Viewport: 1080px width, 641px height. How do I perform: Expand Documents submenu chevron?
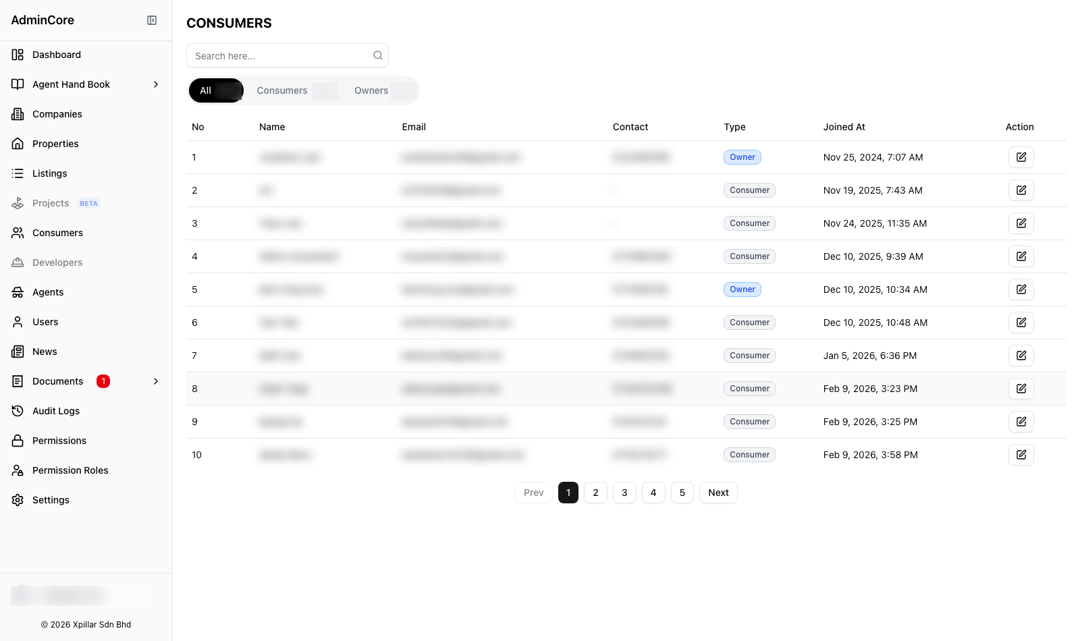point(156,381)
